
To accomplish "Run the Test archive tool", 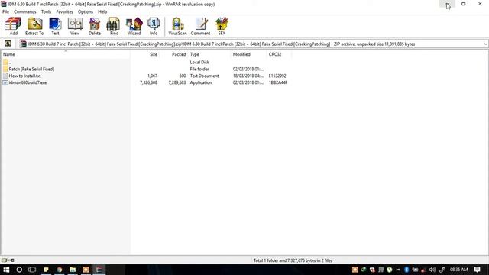I will (x=55, y=26).
